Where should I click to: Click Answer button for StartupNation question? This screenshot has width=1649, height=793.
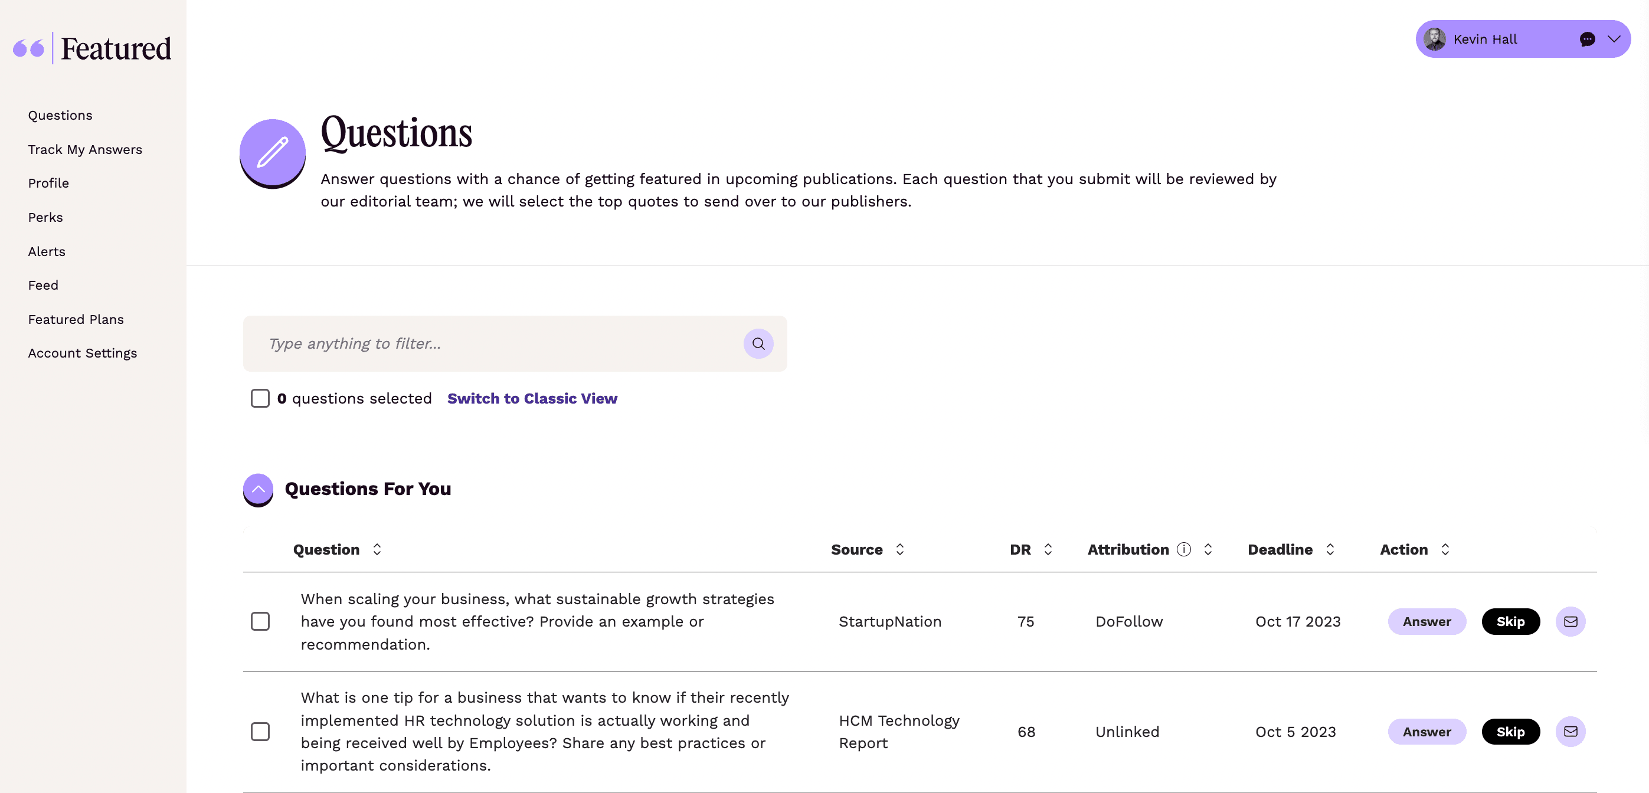(x=1427, y=621)
